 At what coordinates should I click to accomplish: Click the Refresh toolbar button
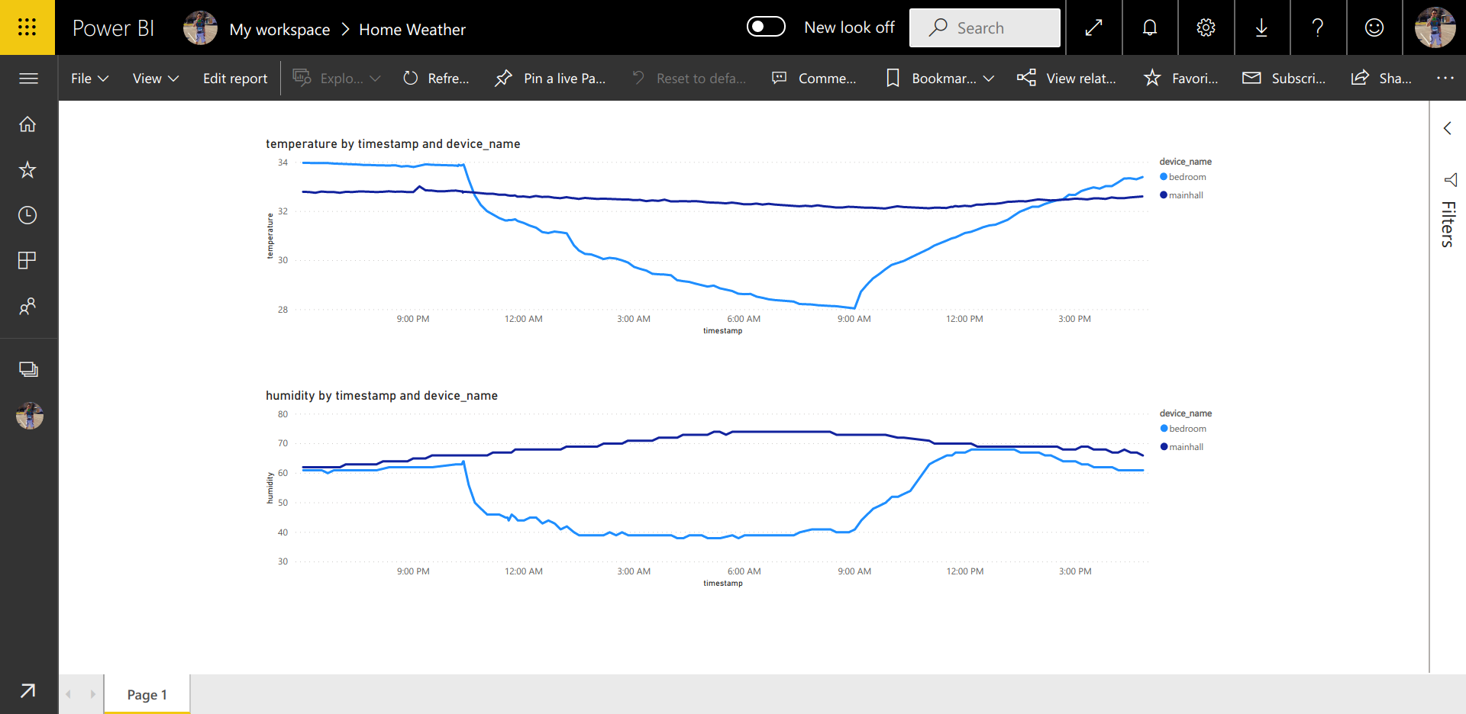[436, 78]
